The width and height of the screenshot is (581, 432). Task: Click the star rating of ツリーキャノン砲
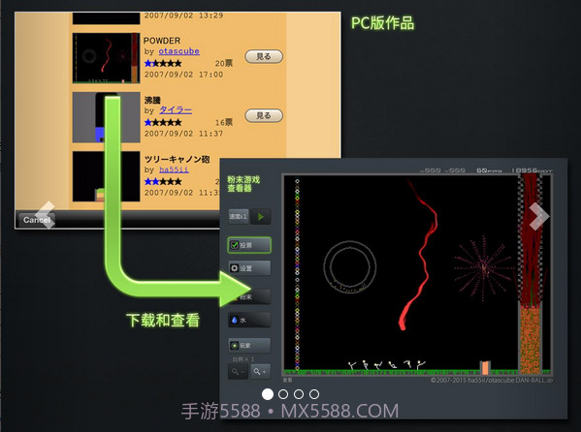click(x=163, y=182)
